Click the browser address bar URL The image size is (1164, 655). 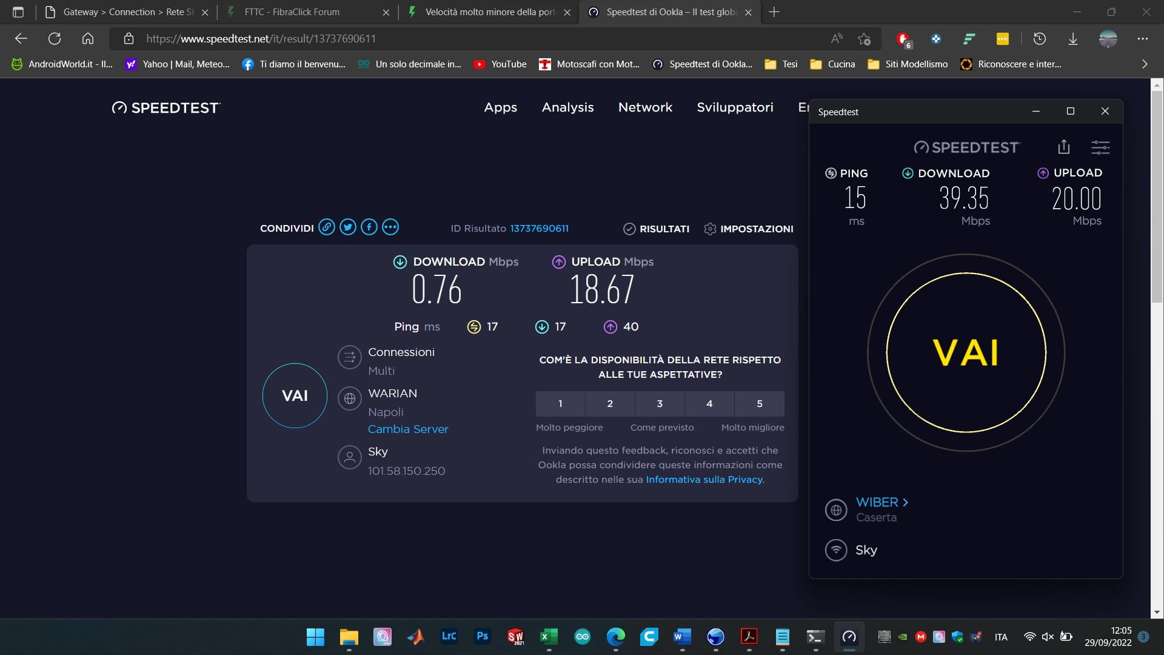click(x=261, y=39)
